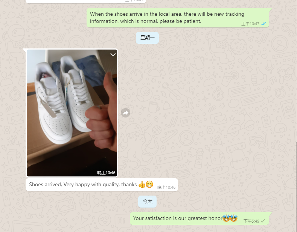Click the single gray checkmark sent indicator
The image size is (297, 232).
tap(263, 221)
